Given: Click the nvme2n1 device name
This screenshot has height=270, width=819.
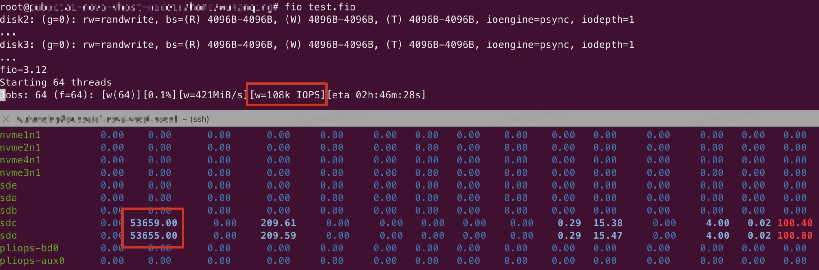Looking at the screenshot, I should click(x=20, y=148).
